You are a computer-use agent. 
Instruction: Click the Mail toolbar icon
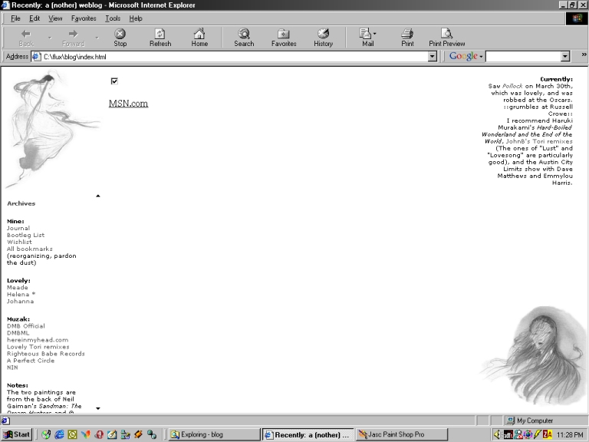[x=366, y=38]
